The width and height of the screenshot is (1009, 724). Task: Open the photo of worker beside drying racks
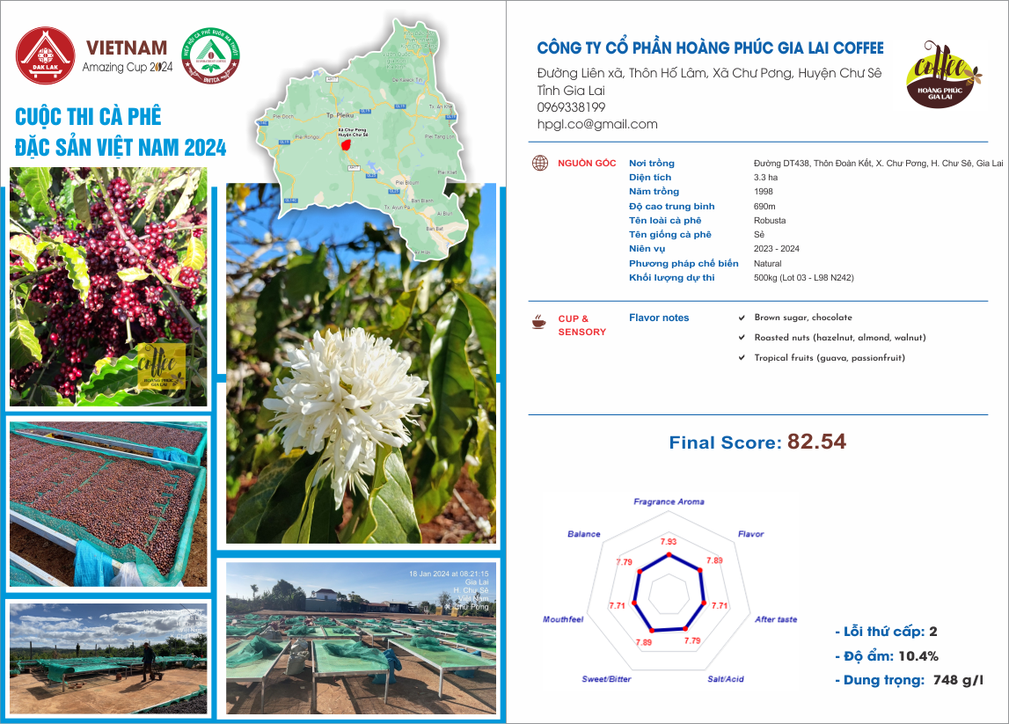(108, 658)
